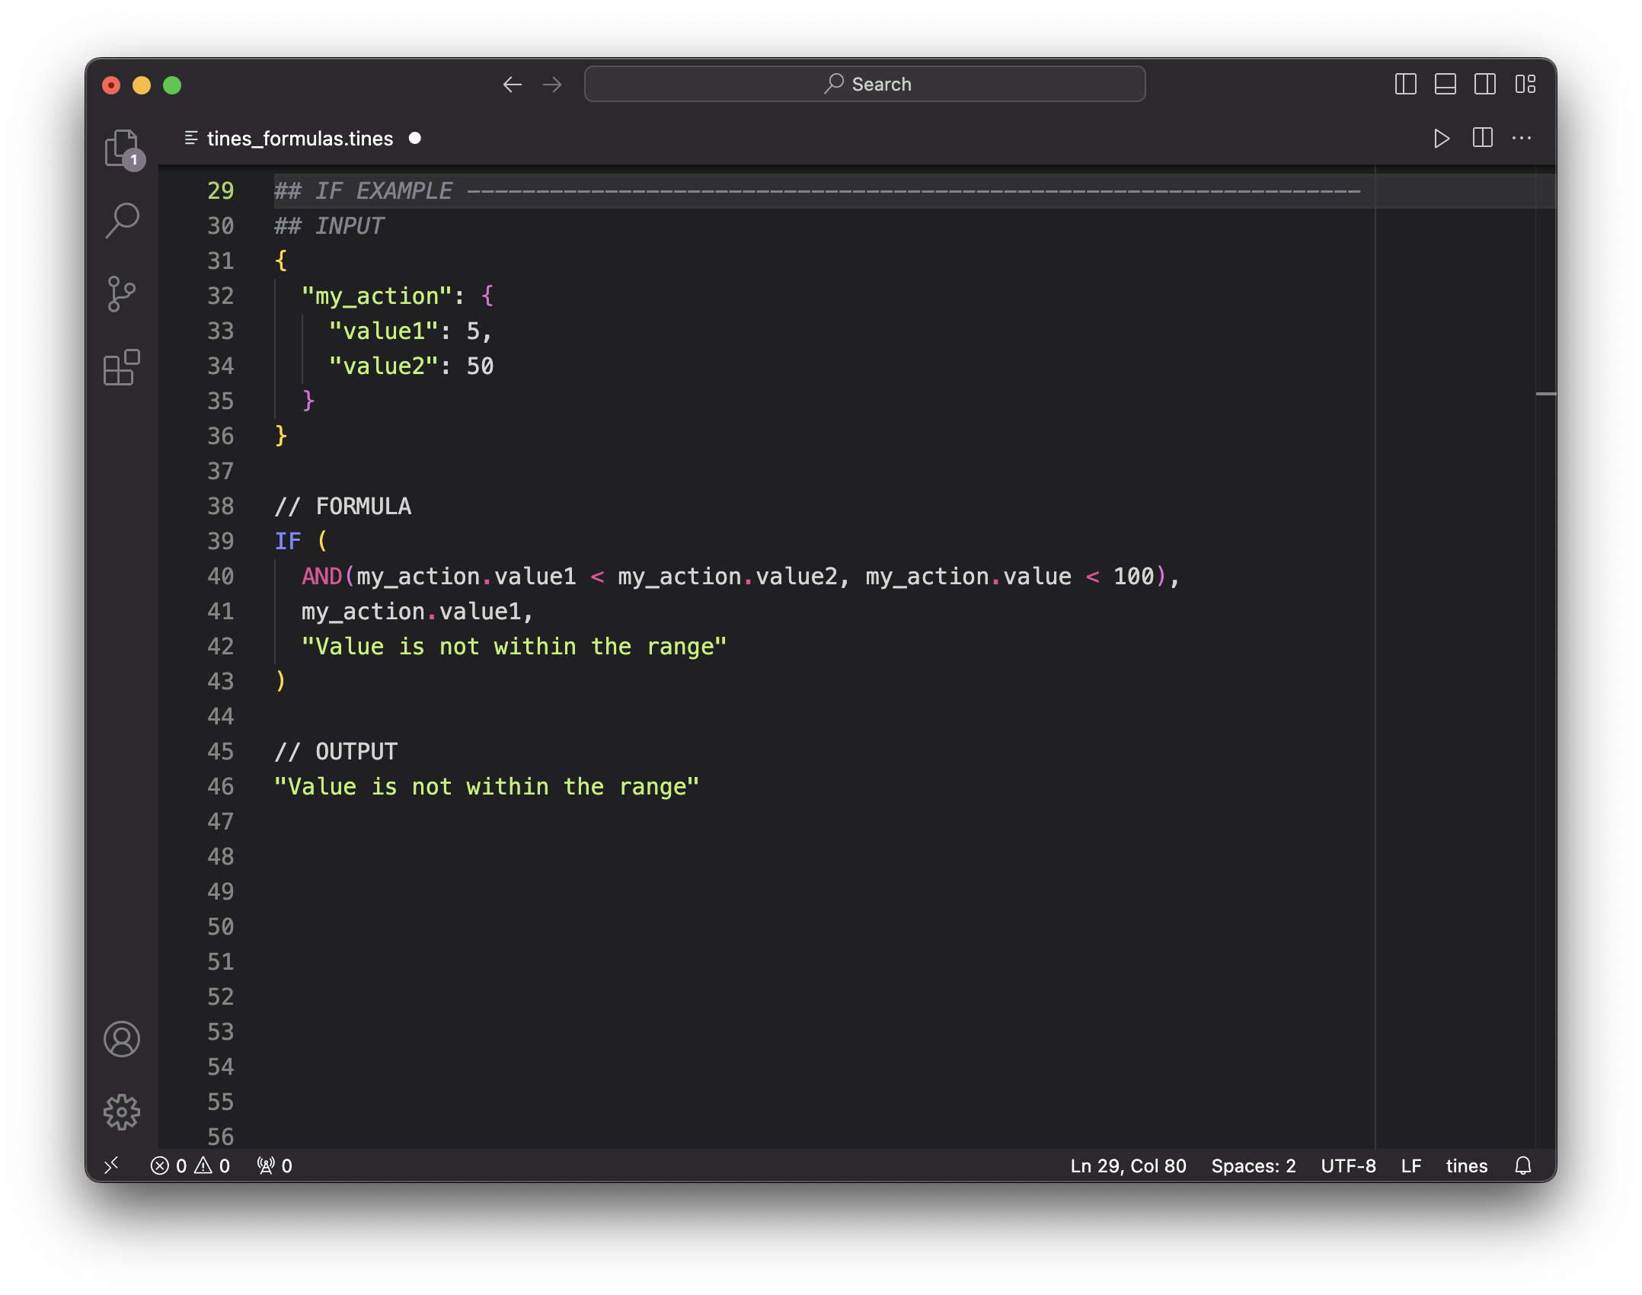Click the file icon on the editor tab
Viewport: 1642px width, 1295px height.
tap(191, 138)
